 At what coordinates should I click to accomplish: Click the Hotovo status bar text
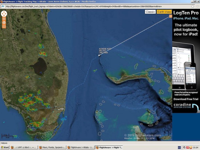pyautogui.click(x=4, y=143)
